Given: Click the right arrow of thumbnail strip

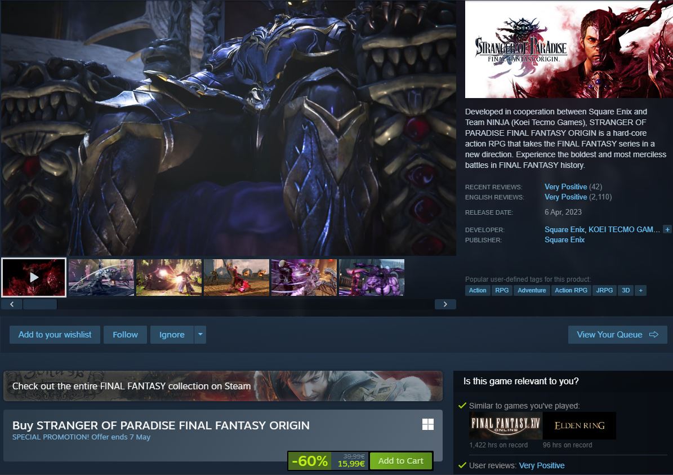Looking at the screenshot, I should (x=445, y=304).
